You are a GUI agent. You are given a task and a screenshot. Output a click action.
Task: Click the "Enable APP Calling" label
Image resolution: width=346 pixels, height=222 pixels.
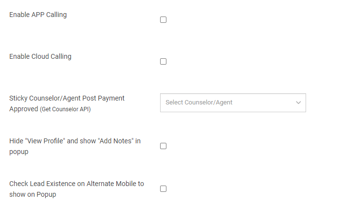tap(38, 15)
